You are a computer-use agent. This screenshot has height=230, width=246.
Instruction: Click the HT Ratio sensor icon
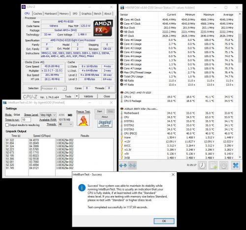pyautogui.click(x=122, y=85)
